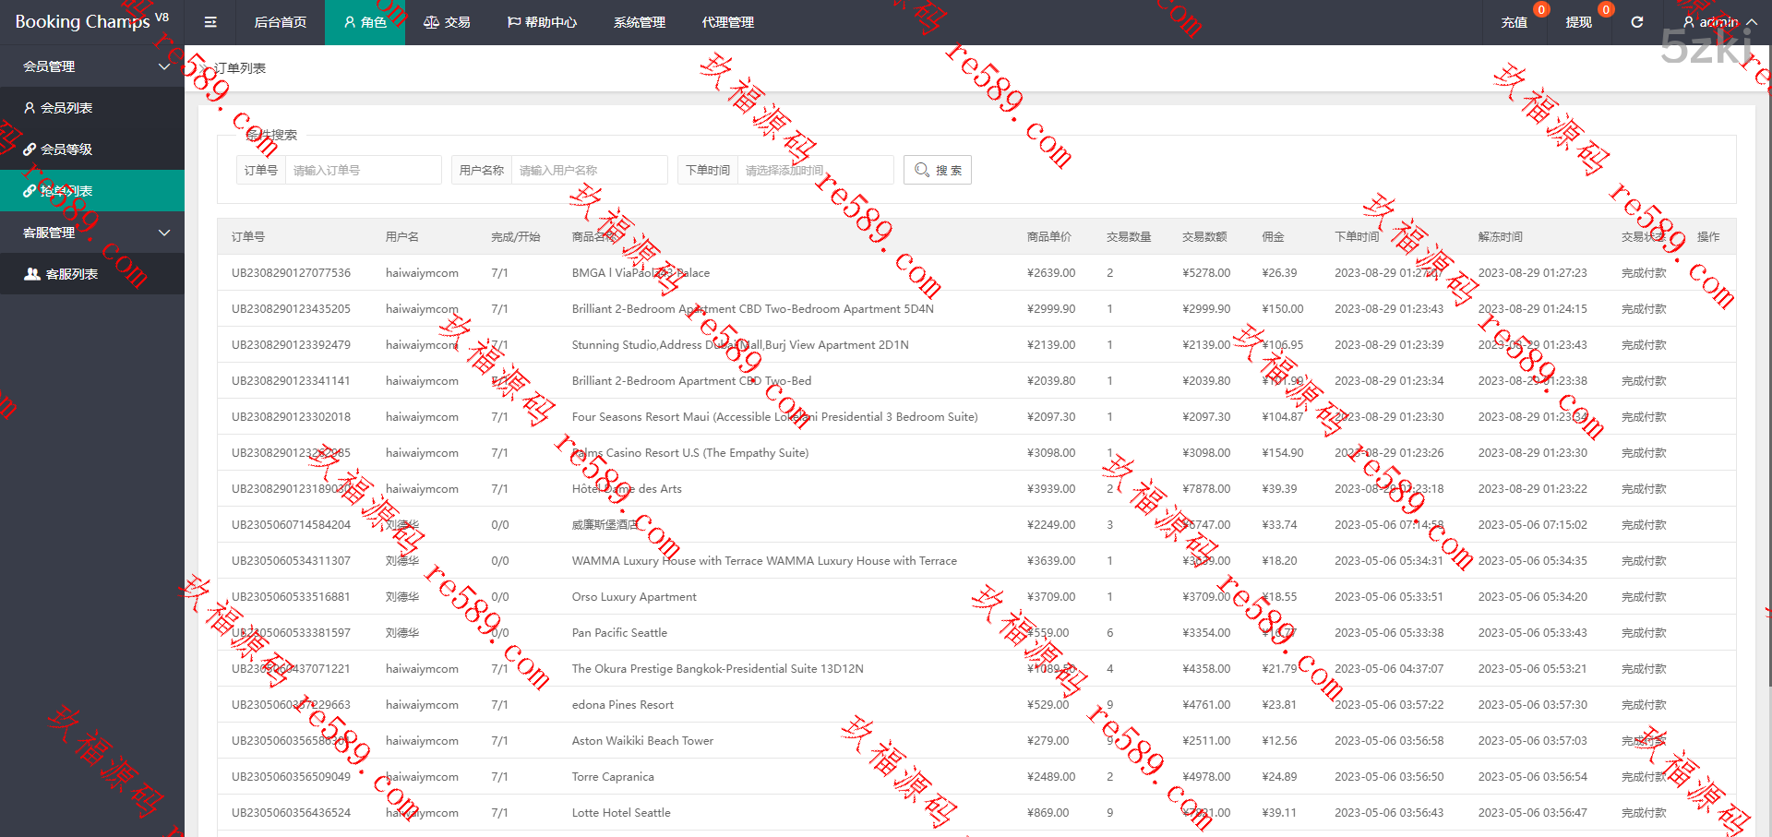This screenshot has height=837, width=1772.
Task: Click the refresh icon in top bar
Action: click(x=1636, y=22)
